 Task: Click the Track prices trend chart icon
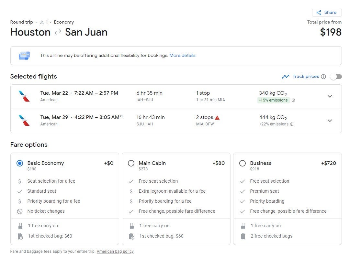(285, 77)
